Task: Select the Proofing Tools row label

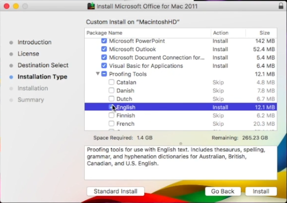Action: tap(128, 74)
